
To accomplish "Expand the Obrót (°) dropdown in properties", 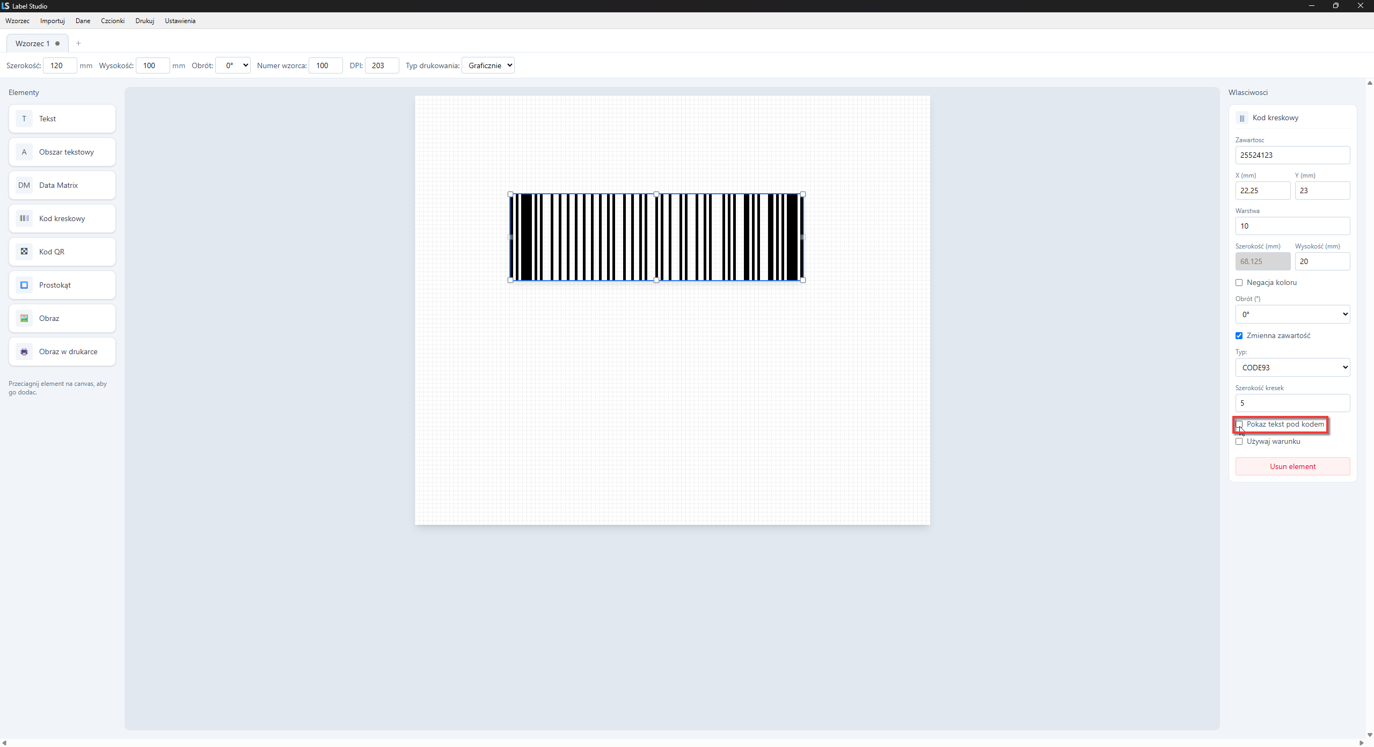I will (1292, 314).
